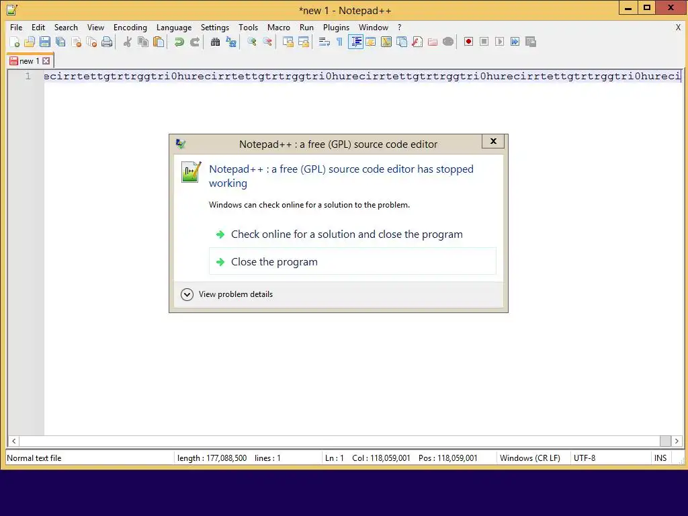Undo with the green arrow icon
688x516 pixels.
[x=179, y=42]
